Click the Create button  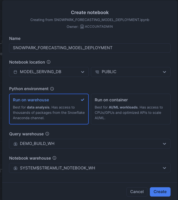point(160,192)
